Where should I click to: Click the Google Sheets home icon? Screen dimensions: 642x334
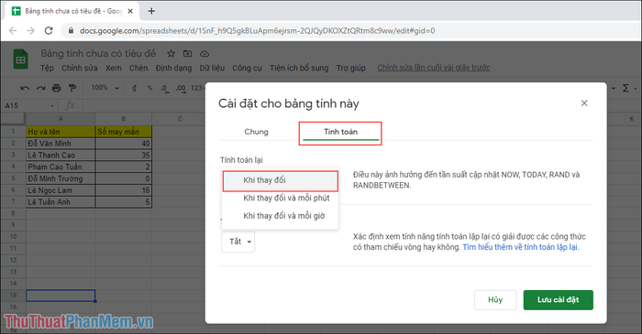click(x=20, y=59)
